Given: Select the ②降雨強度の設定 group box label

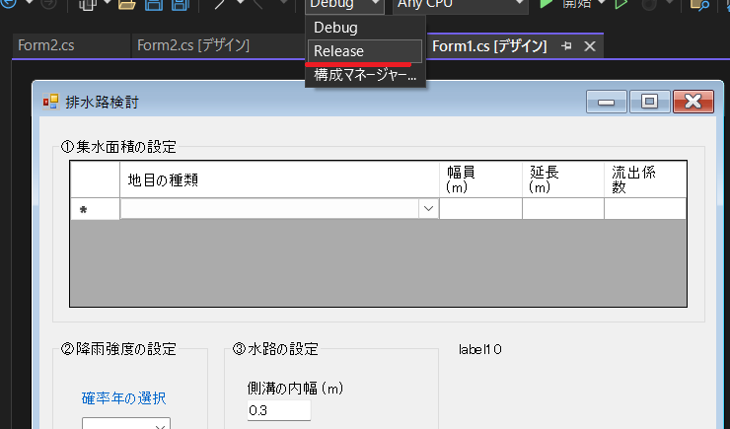Looking at the screenshot, I should pyautogui.click(x=118, y=349).
